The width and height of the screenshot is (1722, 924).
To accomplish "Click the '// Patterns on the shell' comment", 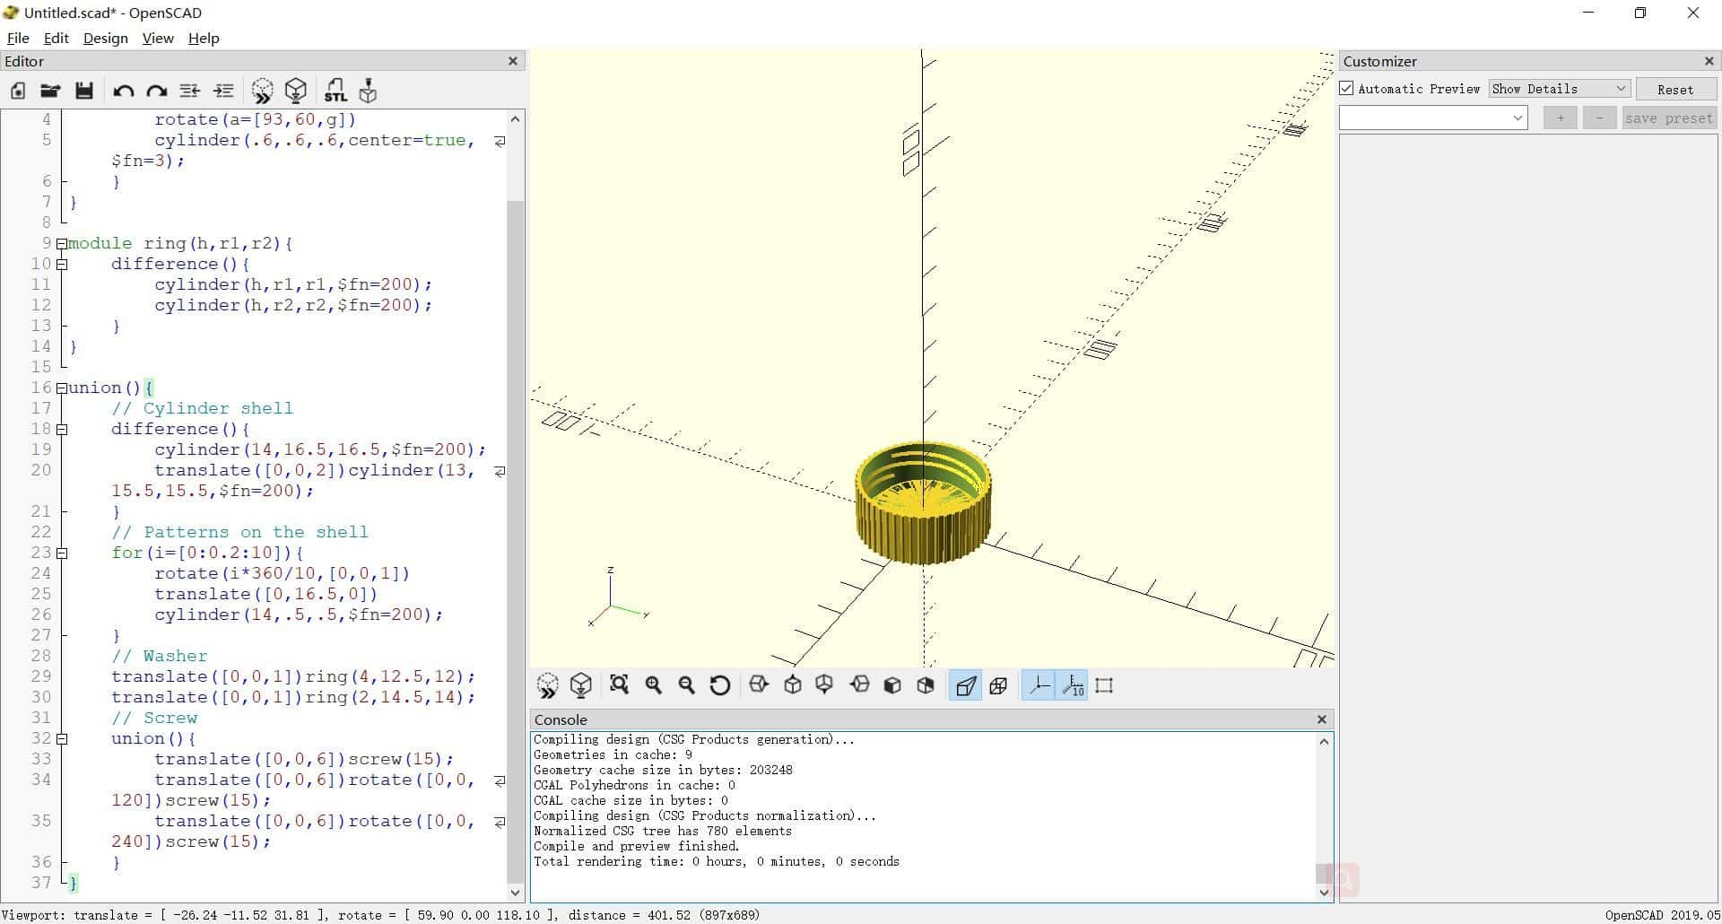I will coord(239,532).
